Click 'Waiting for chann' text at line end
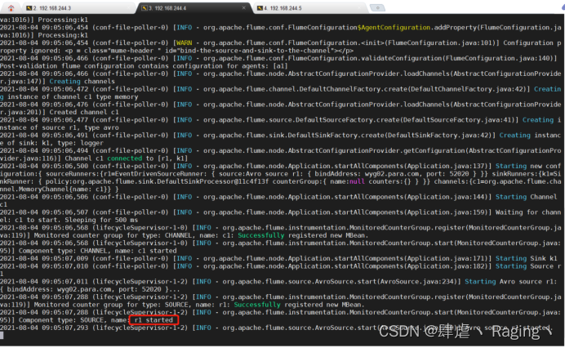565x348 pixels. pyautogui.click(x=528, y=212)
